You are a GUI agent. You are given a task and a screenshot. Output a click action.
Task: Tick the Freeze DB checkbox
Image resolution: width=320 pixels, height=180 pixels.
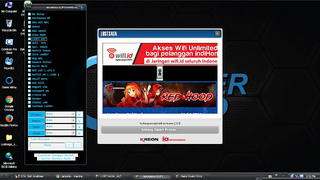[x=29, y=95]
